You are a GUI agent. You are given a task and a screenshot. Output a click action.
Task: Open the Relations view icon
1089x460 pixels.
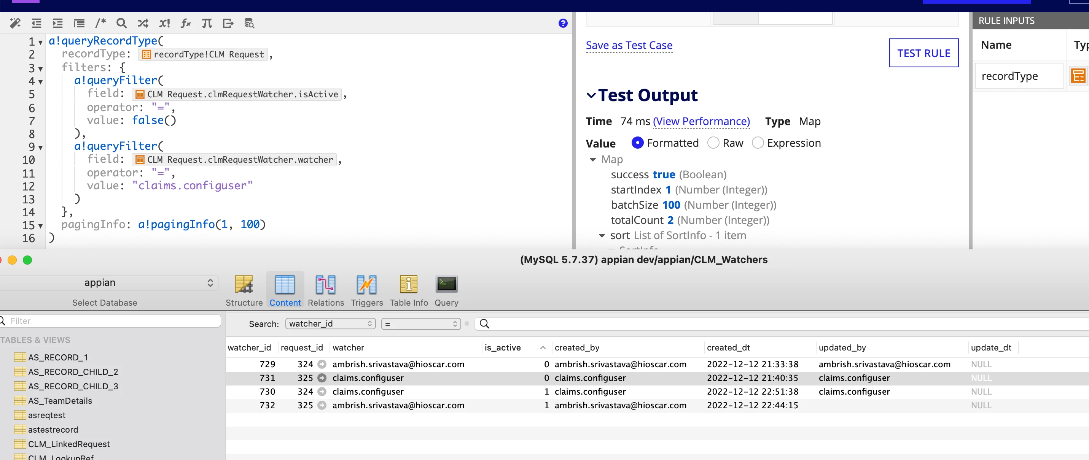325,290
